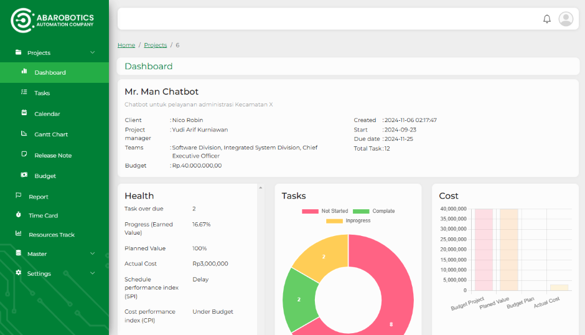Click the budget value Rp.40.000.000,00
Image resolution: width=585 pixels, height=335 pixels.
tap(197, 166)
